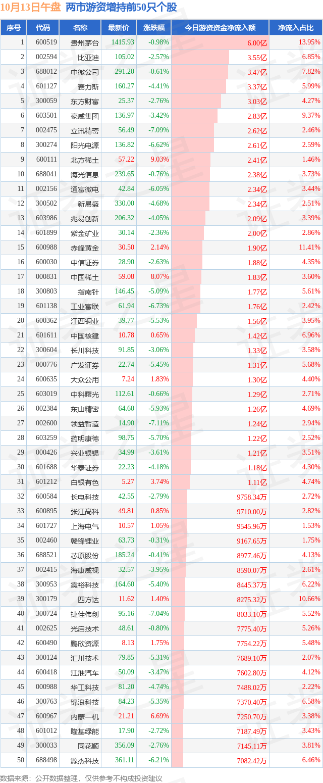This screenshot has width=323, height=783.
Task: Click stock code 002156
Action: coord(46,189)
